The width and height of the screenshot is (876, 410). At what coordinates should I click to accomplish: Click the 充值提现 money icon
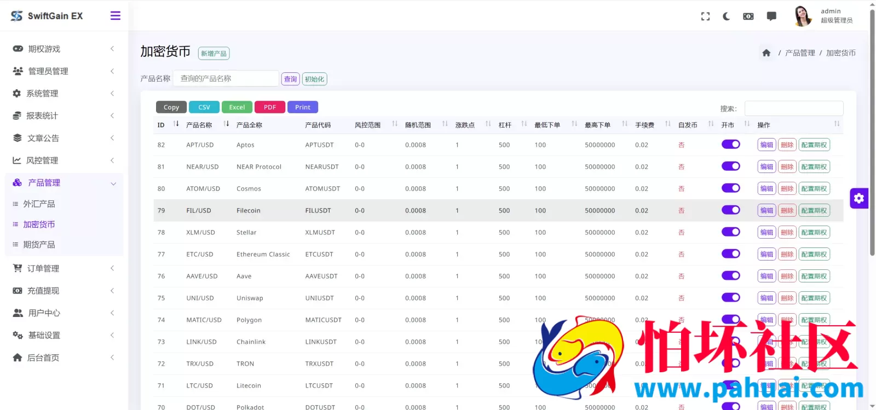click(18, 291)
